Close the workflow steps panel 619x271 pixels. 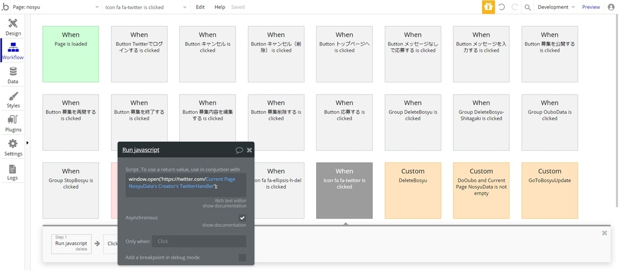point(605,233)
